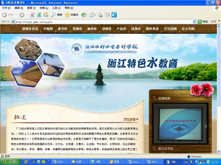Click the Refresh page icon
The height and width of the screenshot is (165, 221).
39,15
